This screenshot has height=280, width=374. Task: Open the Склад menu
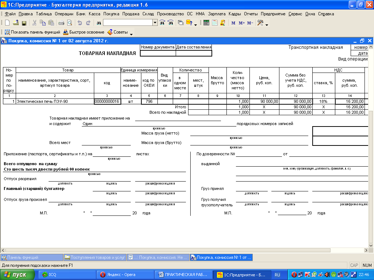148,14
